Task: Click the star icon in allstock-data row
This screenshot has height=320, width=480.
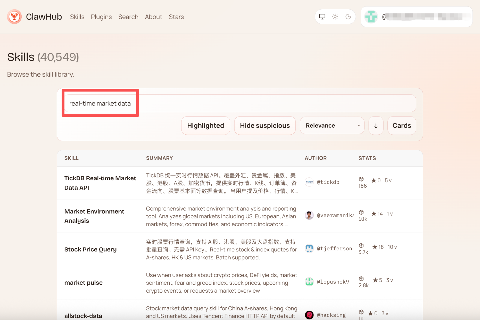Action: point(371,313)
